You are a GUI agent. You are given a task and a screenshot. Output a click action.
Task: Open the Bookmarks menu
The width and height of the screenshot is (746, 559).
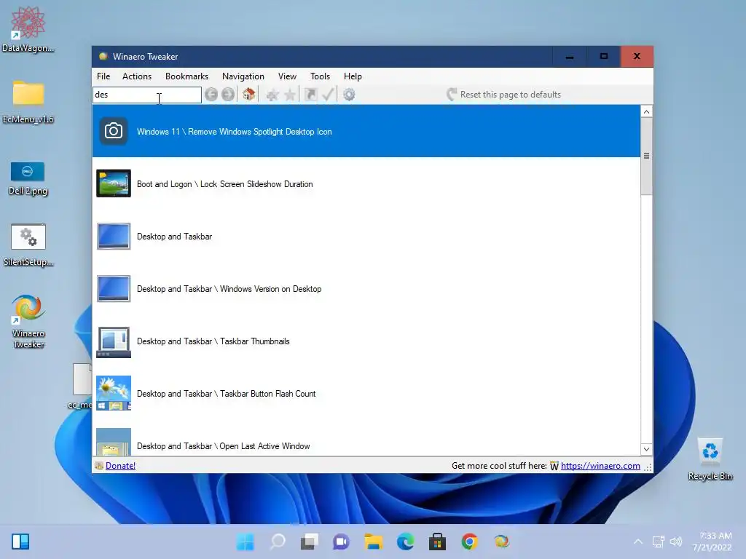(x=187, y=76)
